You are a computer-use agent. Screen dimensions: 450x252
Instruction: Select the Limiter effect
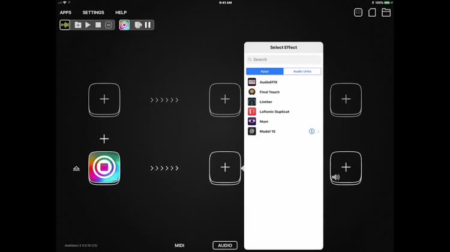click(x=284, y=101)
